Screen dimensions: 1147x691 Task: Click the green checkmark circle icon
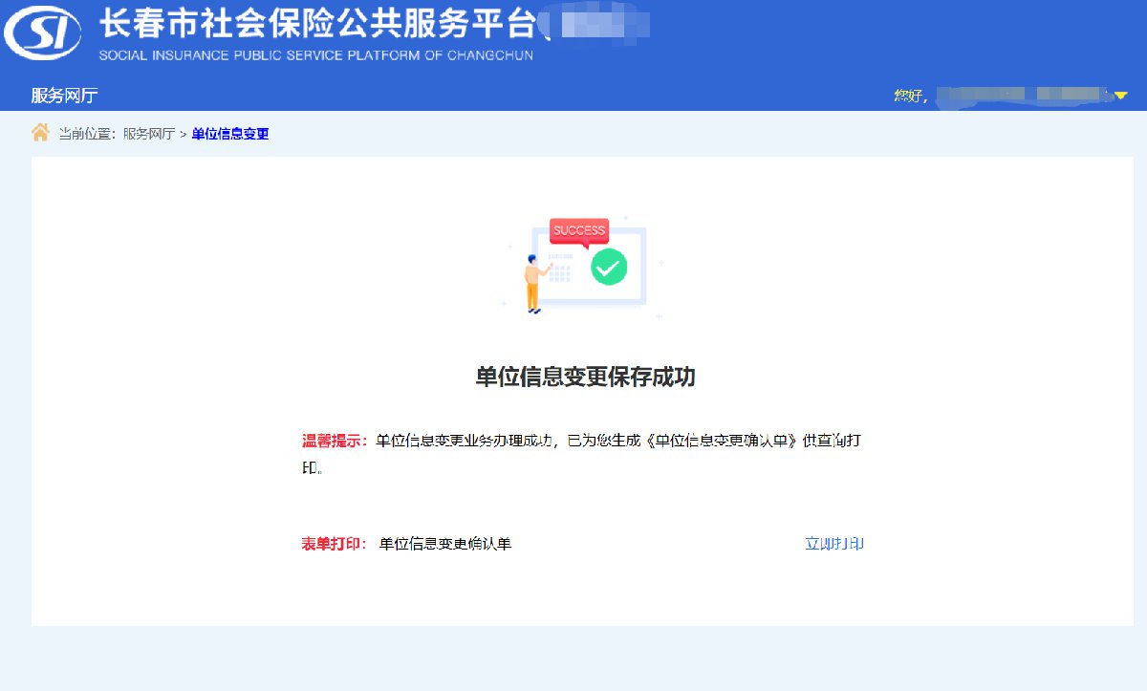(608, 267)
